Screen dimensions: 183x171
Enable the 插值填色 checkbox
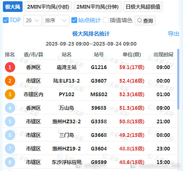[x=106, y=20]
